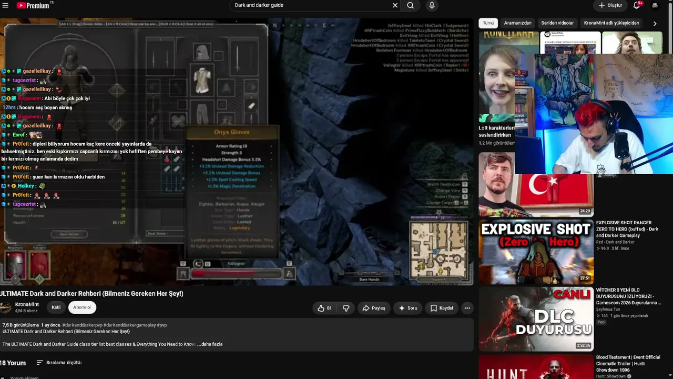The image size is (673, 379).
Task: Run the search with the magnifier button
Action: pos(410,5)
